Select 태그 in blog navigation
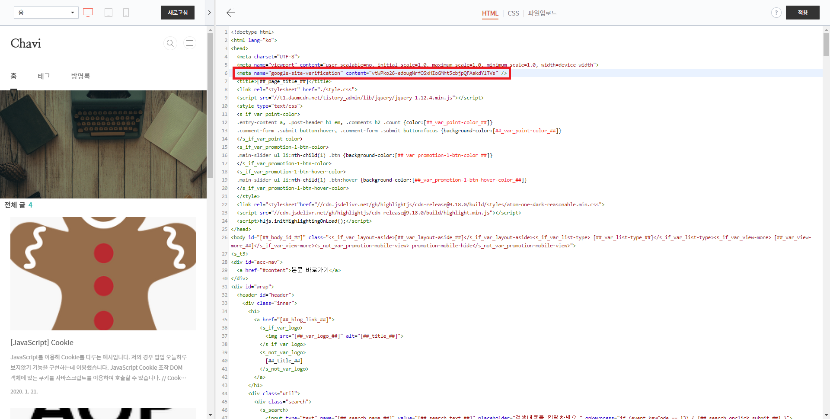 point(44,76)
